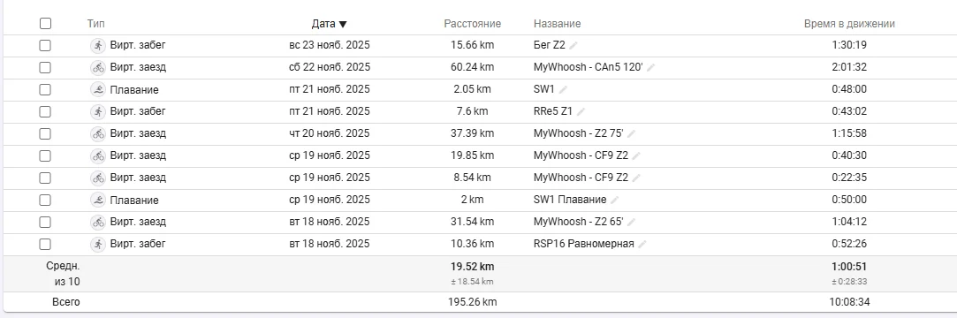
Task: Tick the checkbox for MyWhoosh - Z2 65'
Action: tap(45, 222)
